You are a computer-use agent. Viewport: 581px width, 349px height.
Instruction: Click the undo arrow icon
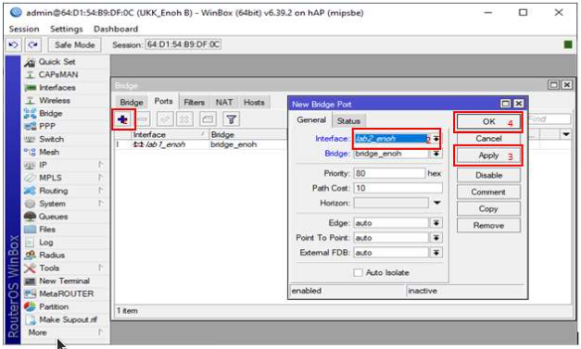pyautogui.click(x=13, y=44)
